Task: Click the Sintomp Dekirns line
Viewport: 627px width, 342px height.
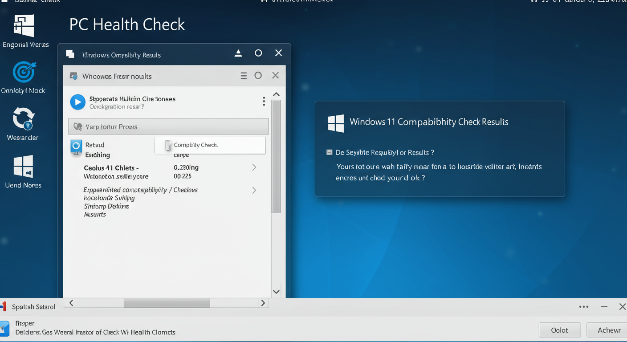Action: coord(106,206)
